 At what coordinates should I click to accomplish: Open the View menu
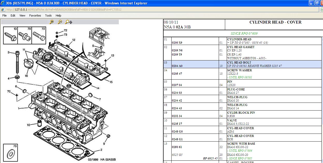[x=22, y=15]
